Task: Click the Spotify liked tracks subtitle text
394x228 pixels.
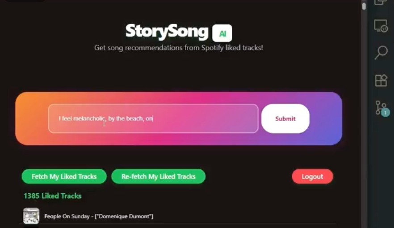Action: click(179, 48)
